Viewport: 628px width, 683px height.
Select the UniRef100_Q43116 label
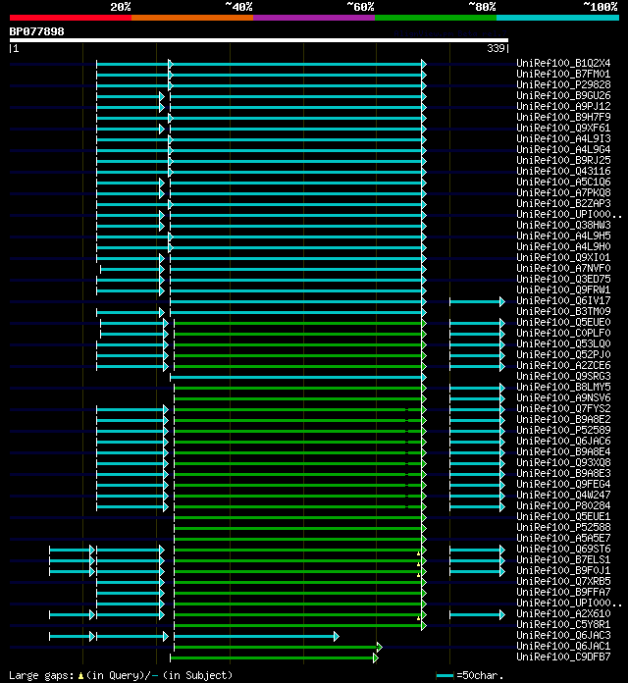click(563, 171)
